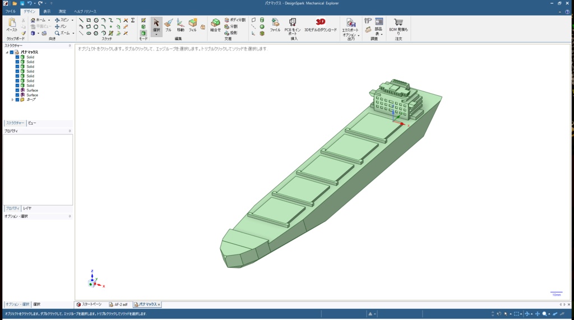
Task: Switch to the 測定 ribbon tab
Action: 62,12
